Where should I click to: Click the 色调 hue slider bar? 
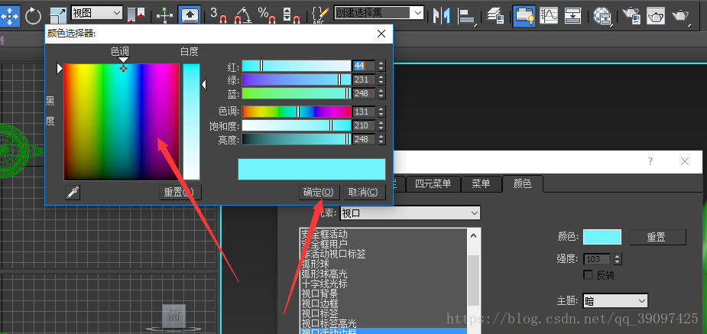pos(297,112)
